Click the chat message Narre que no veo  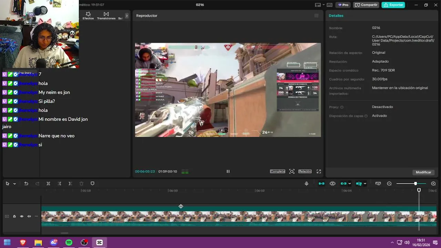click(57, 136)
